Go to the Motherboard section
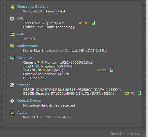This screenshot has height=137, width=148. 28,46
